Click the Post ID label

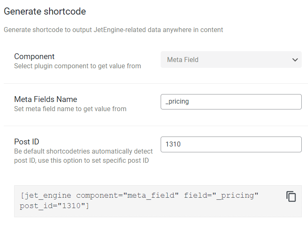point(27,142)
